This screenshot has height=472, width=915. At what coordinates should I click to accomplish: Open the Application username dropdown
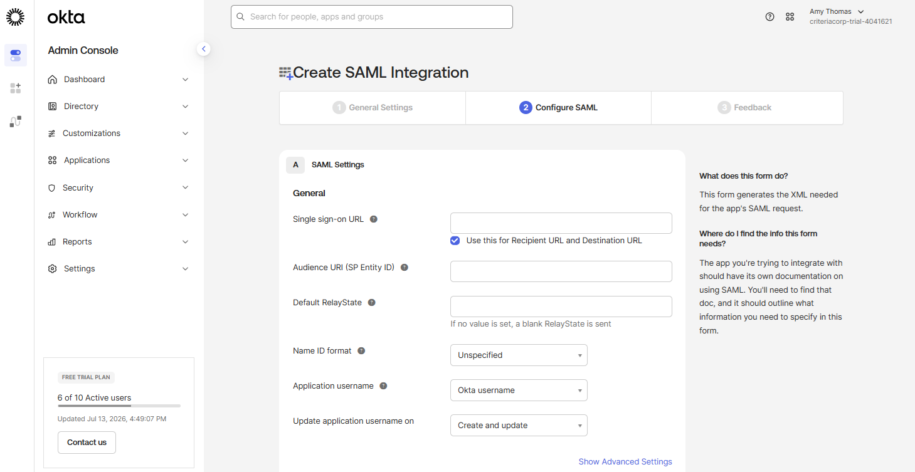coord(519,391)
